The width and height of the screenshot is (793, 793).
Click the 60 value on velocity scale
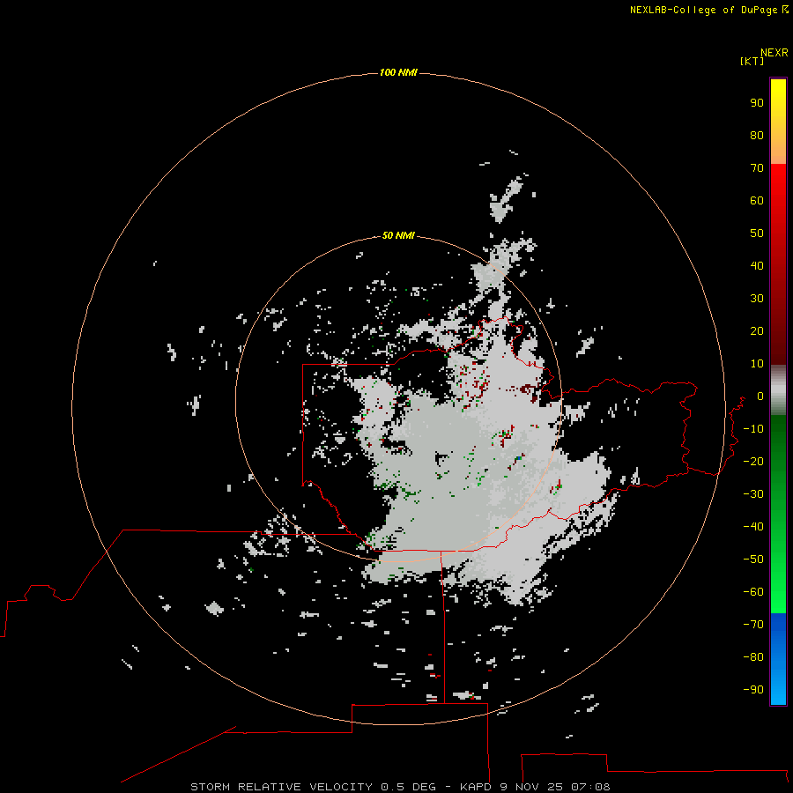(757, 200)
